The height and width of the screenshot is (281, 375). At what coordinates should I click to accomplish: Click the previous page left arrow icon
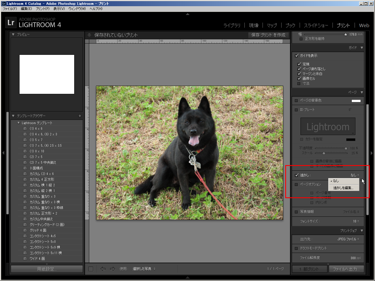103,269
